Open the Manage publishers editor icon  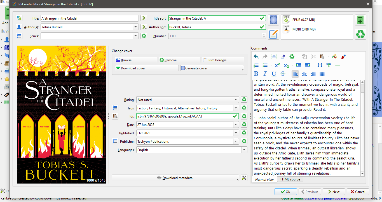[115, 141]
